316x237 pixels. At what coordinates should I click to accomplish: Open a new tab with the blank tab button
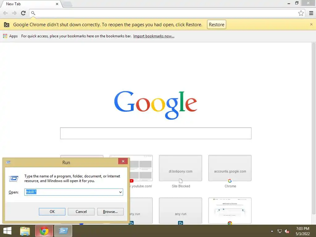(68, 4)
